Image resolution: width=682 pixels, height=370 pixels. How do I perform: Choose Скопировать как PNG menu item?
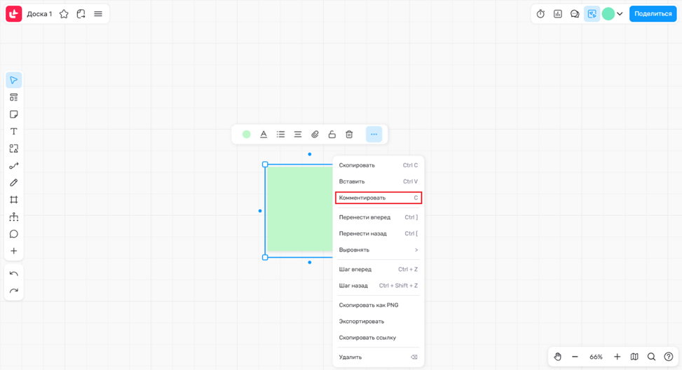[x=369, y=306]
